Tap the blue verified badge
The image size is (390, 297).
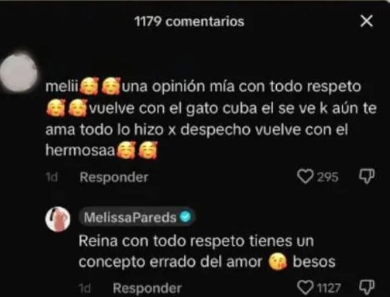pyautogui.click(x=185, y=217)
